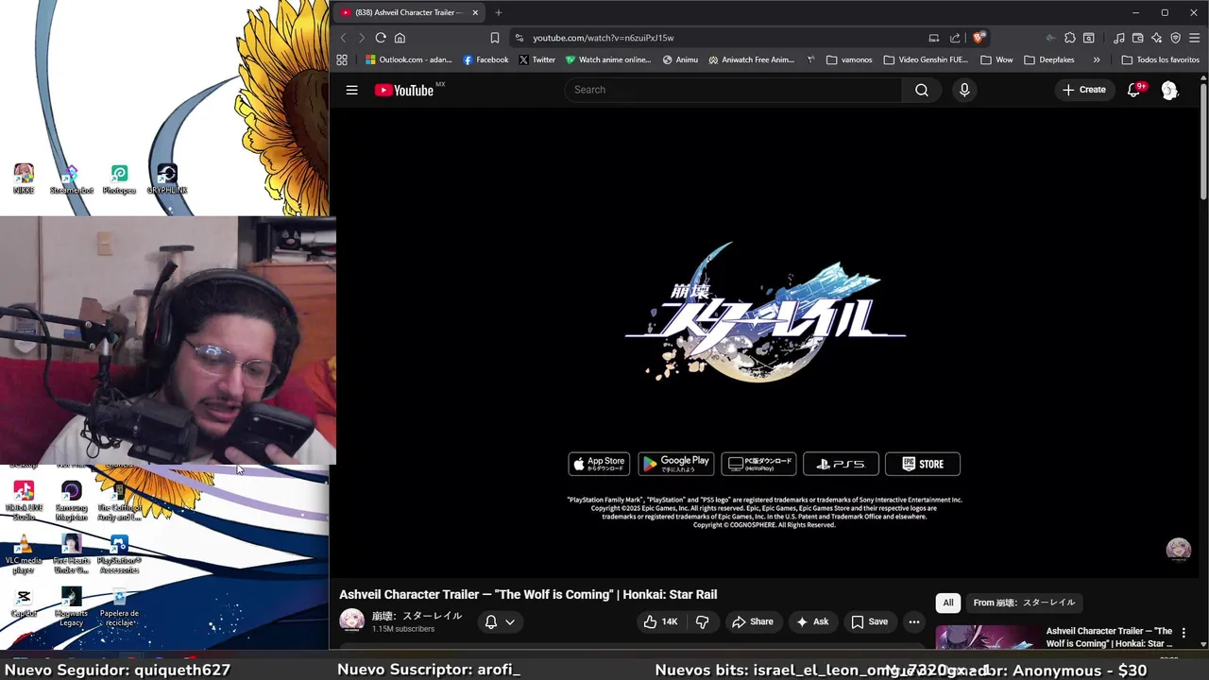The width and height of the screenshot is (1209, 680).
Task: Select the All filter chip
Action: point(948,603)
